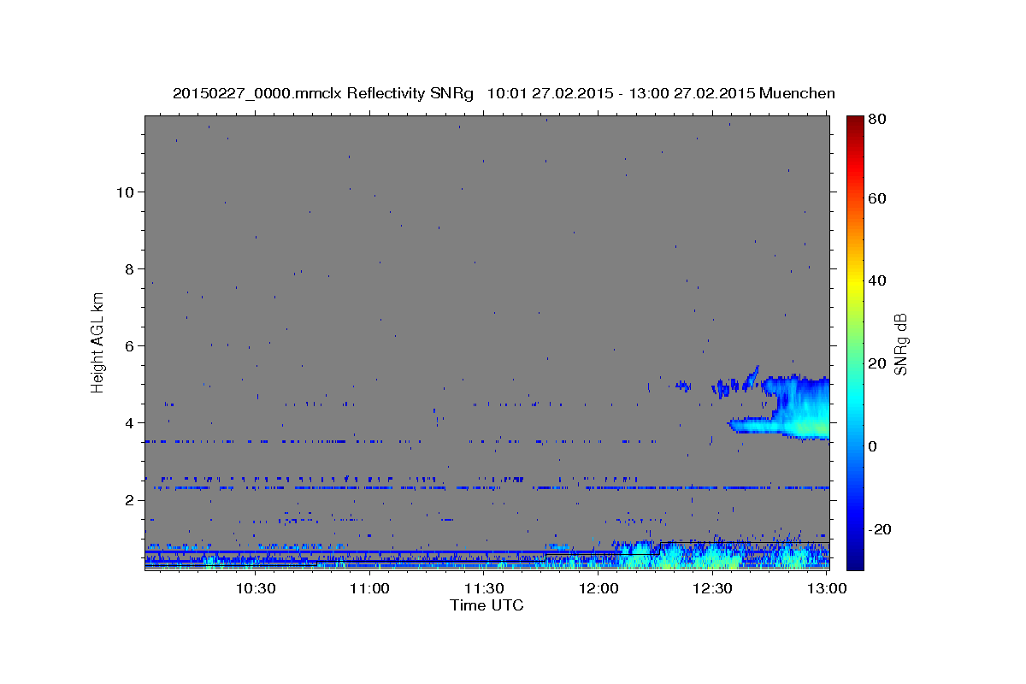1026x684 pixels.
Task: Click the height tick label 10
Action: point(126,192)
